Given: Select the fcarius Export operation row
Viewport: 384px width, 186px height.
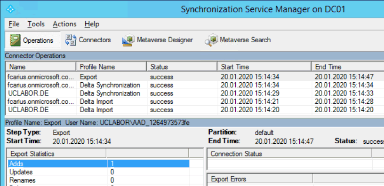Looking at the screenshot, I should (x=195, y=77).
